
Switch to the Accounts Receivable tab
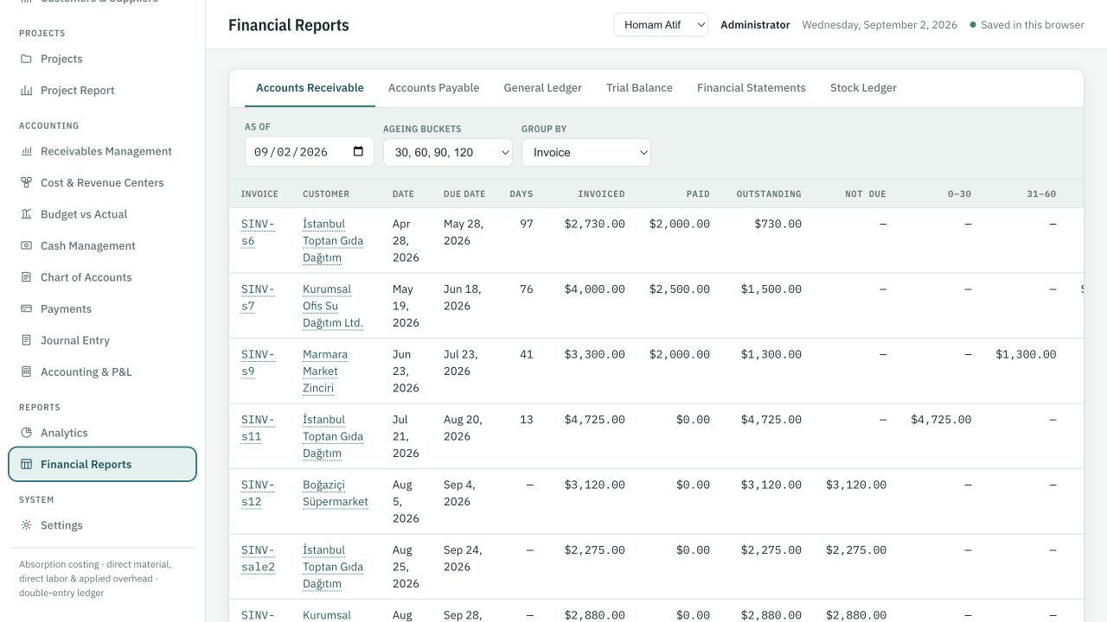(x=310, y=88)
